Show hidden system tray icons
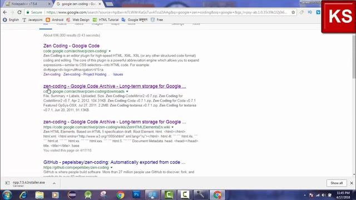The width and height of the screenshot is (356, 200). [304, 195]
